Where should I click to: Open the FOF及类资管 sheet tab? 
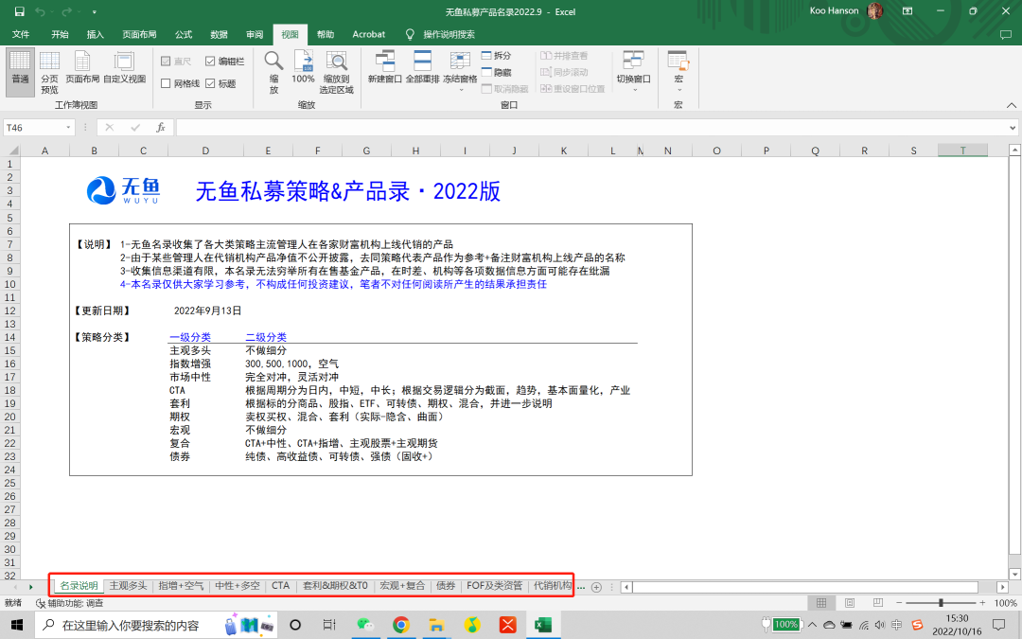495,586
